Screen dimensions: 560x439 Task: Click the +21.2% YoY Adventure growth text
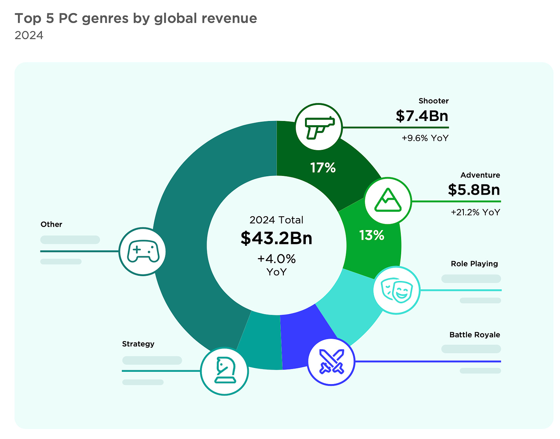pos(475,212)
